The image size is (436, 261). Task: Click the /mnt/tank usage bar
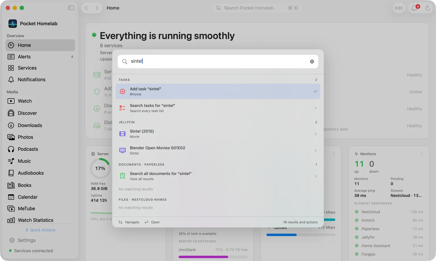pyautogui.click(x=213, y=257)
